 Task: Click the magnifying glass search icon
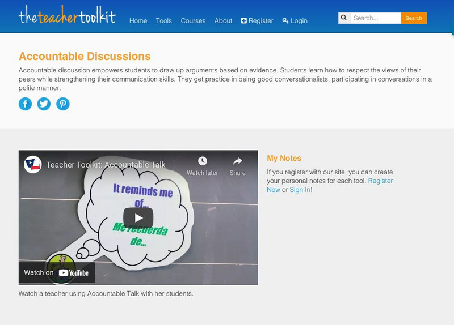point(344,18)
